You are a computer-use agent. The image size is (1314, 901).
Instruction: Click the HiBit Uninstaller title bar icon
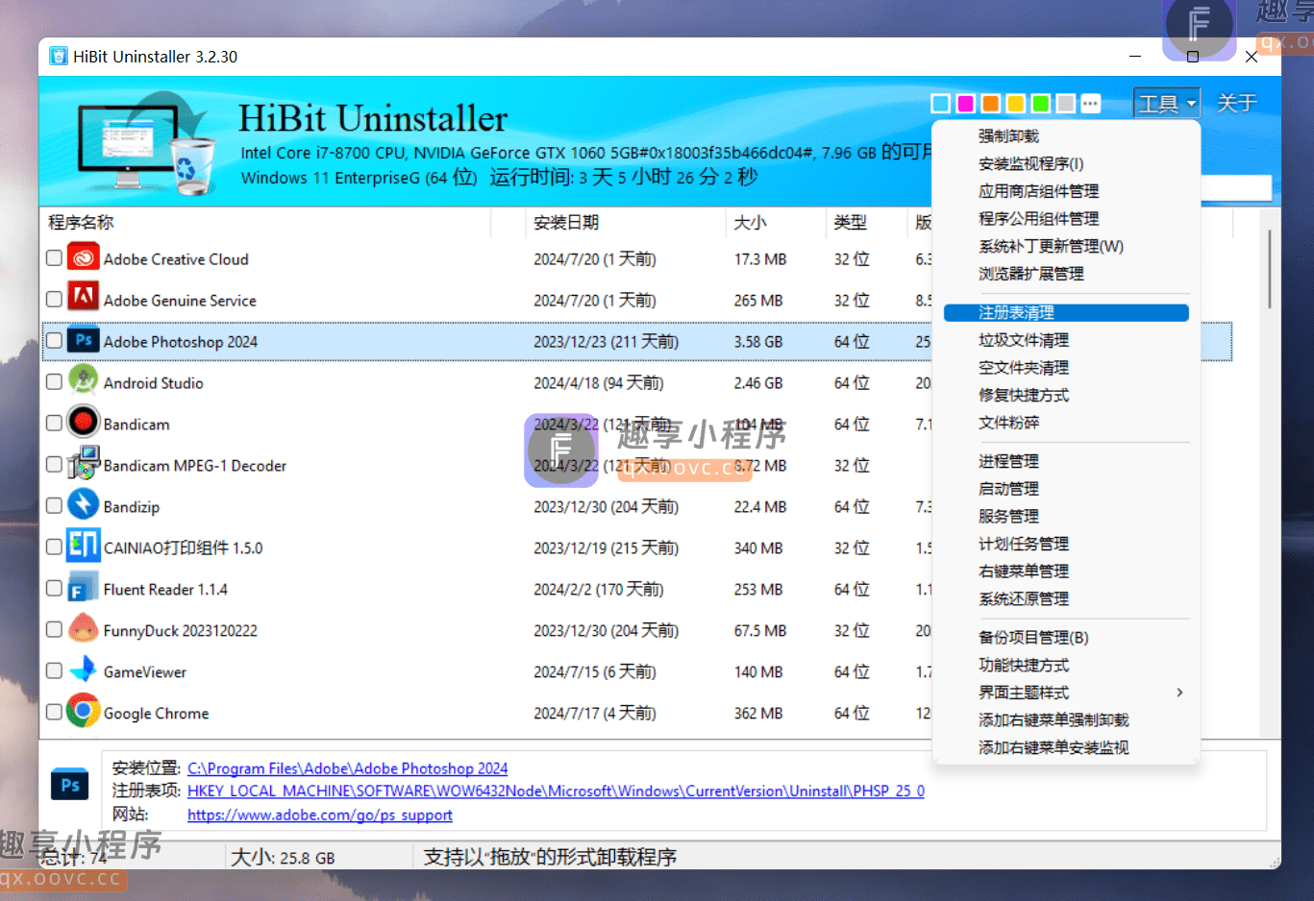click(x=59, y=57)
